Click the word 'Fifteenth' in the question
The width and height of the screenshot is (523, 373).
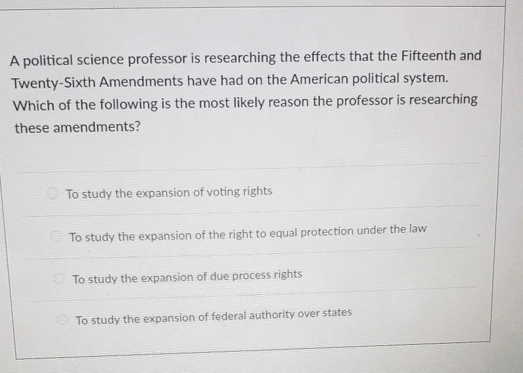(428, 56)
